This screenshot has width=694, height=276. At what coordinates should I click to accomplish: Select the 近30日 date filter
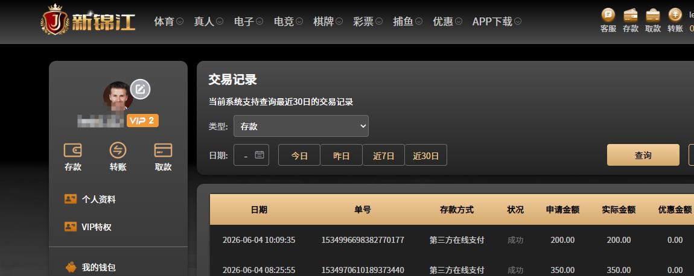coord(426,155)
